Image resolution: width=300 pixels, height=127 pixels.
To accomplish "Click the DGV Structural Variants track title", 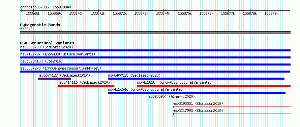I will point(47,43).
